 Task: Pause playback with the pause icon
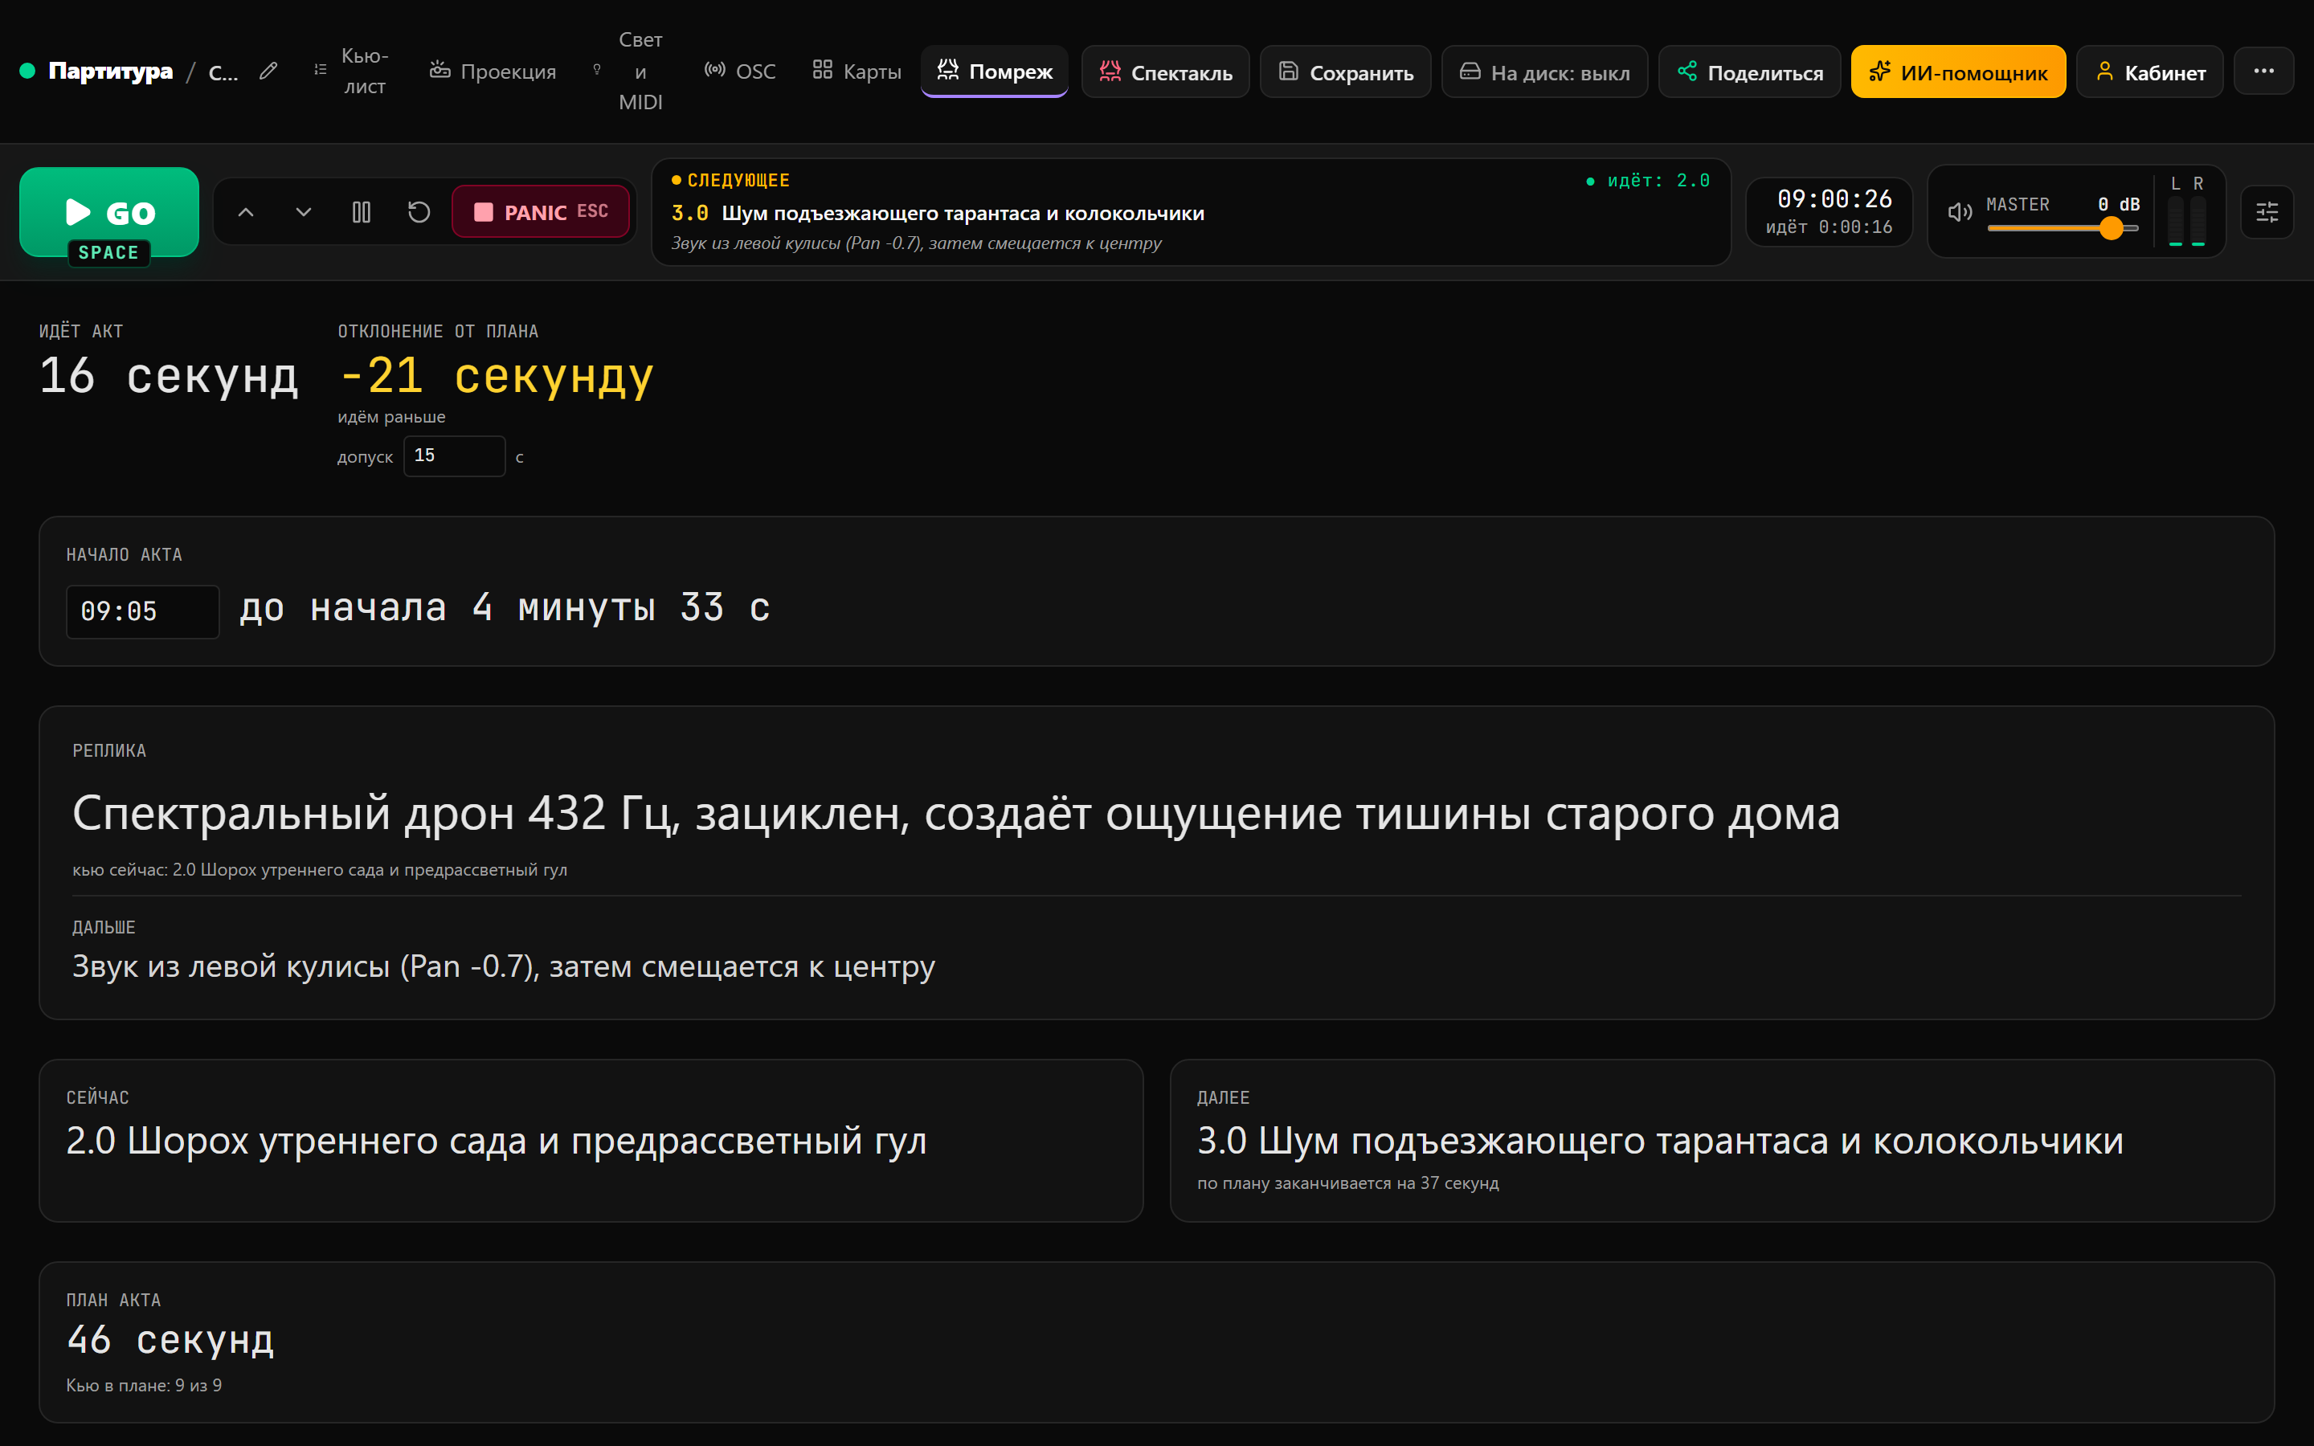[362, 212]
